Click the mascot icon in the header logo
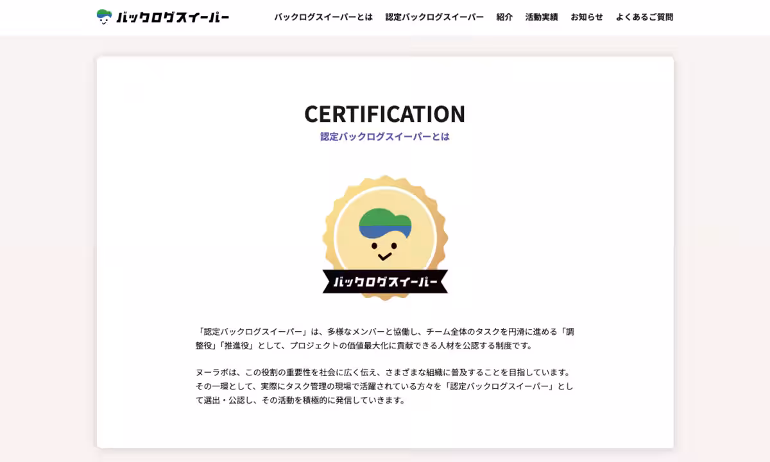The image size is (770, 462). pyautogui.click(x=104, y=17)
